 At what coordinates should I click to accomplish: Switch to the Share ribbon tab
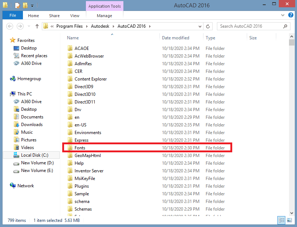(54, 16)
